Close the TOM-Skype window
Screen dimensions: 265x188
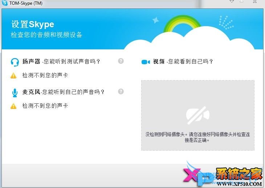255,1
